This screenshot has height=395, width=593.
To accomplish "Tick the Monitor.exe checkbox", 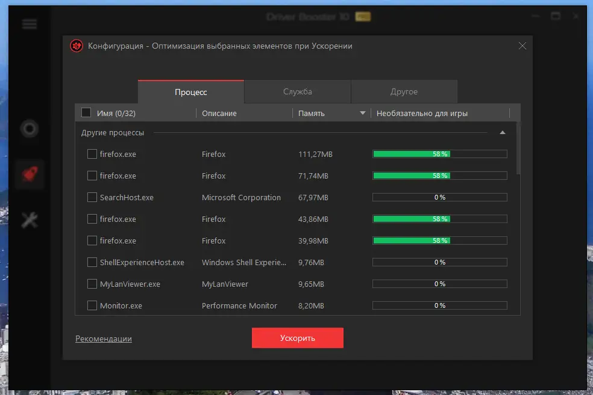I will pos(92,305).
